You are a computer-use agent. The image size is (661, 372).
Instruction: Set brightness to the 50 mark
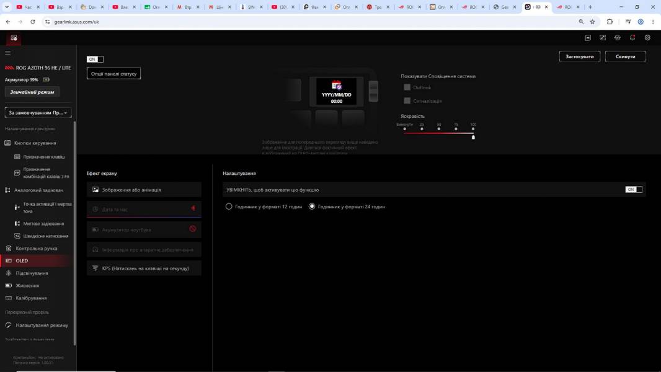tap(439, 129)
